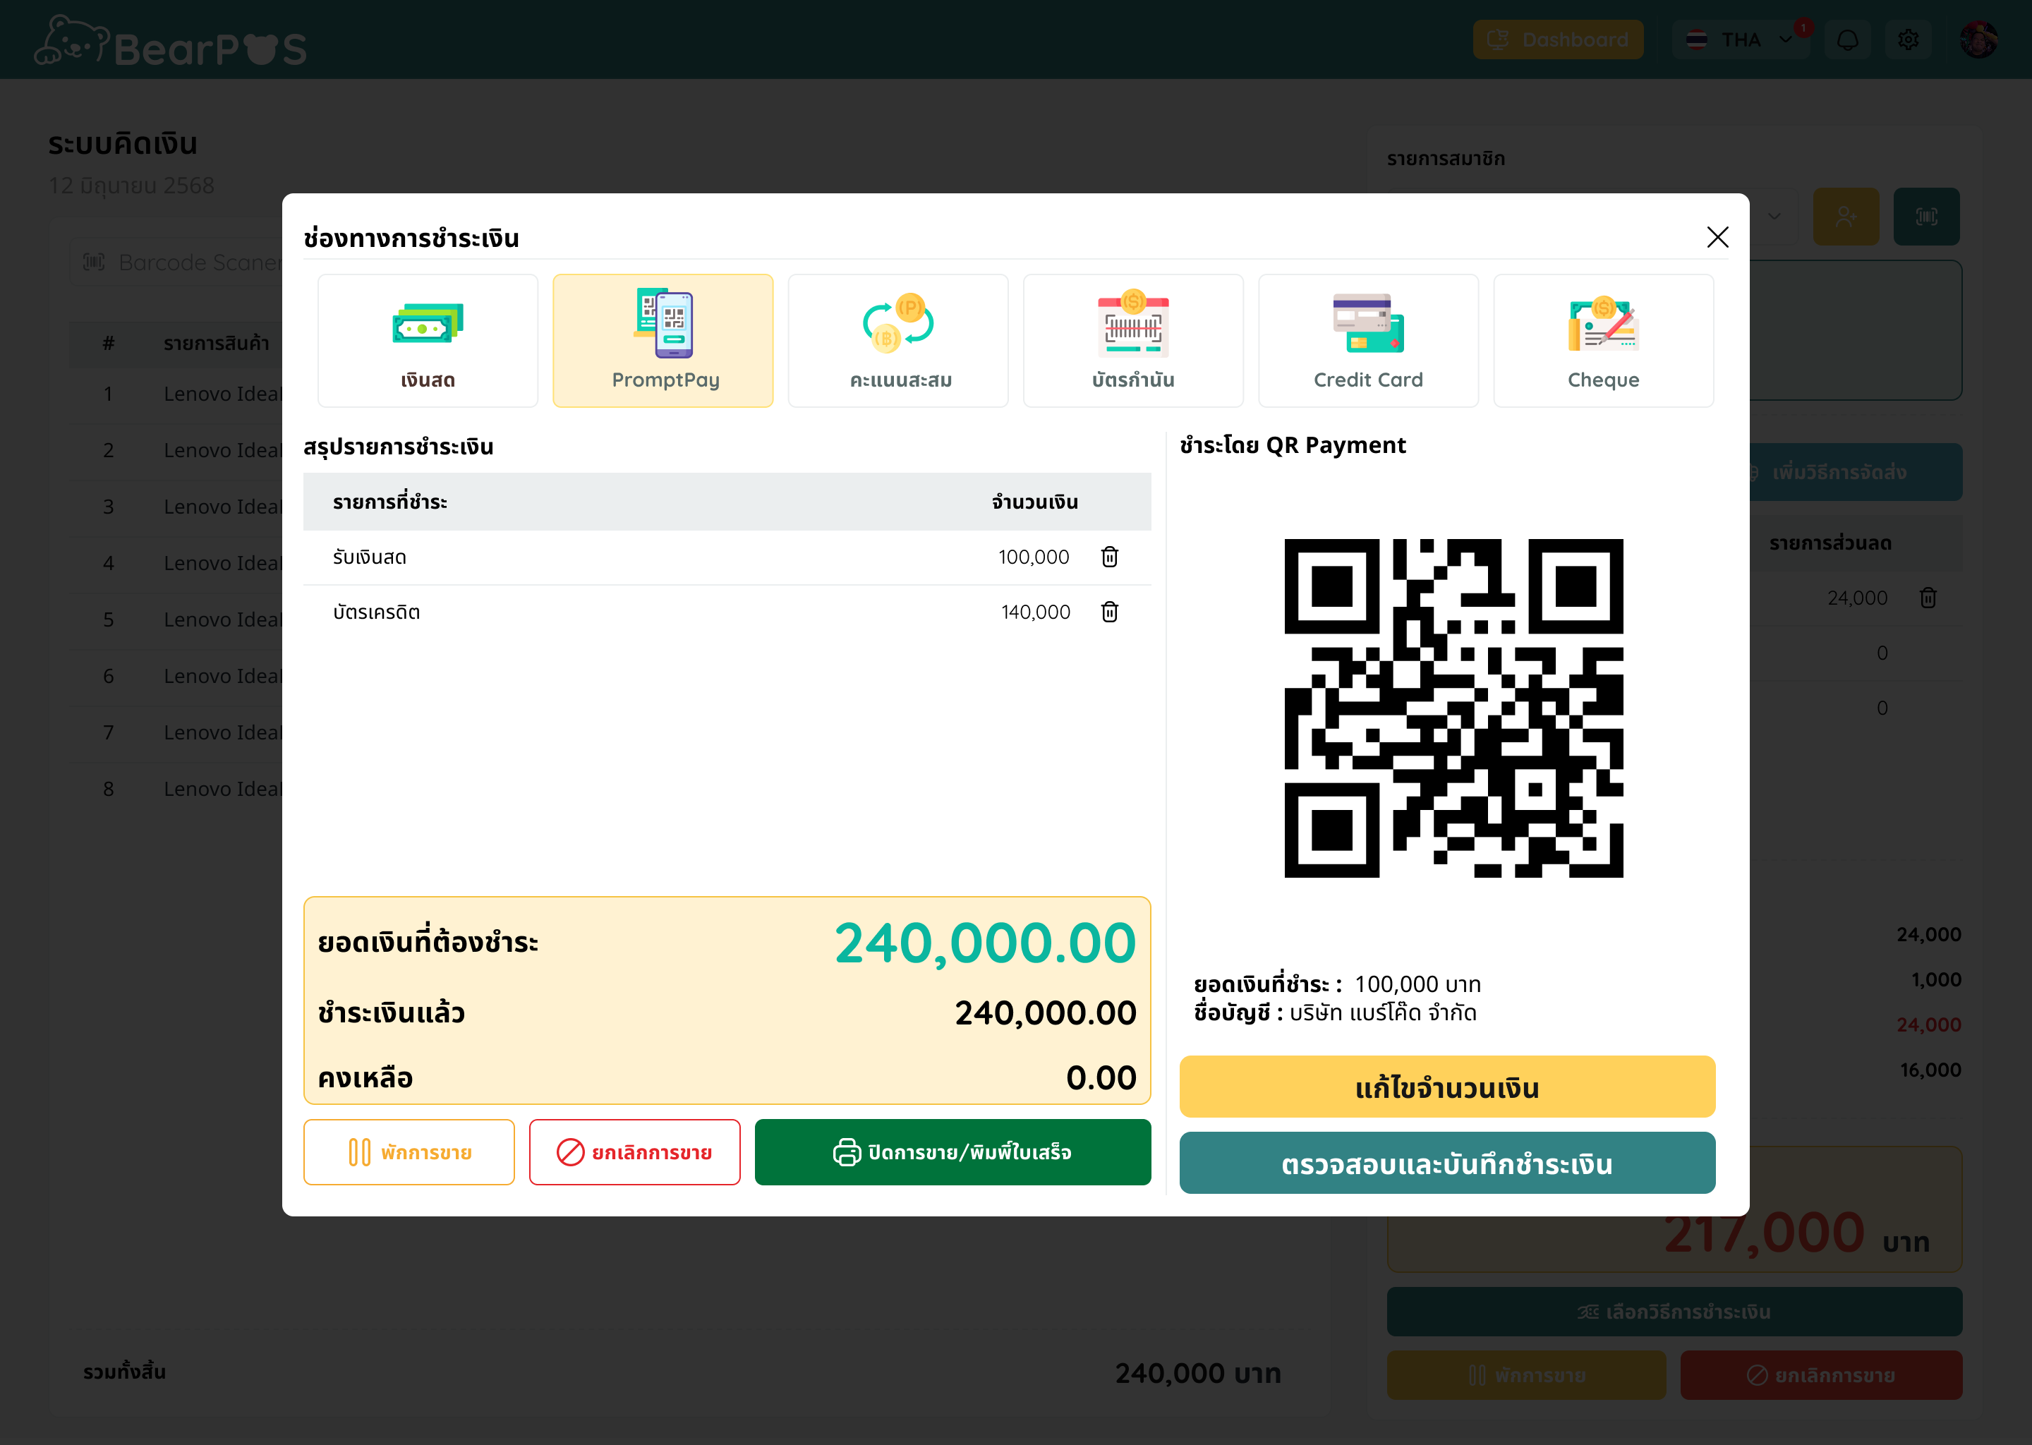Click the add member icon button
Viewport: 2032px width, 1445px height.
click(1846, 216)
